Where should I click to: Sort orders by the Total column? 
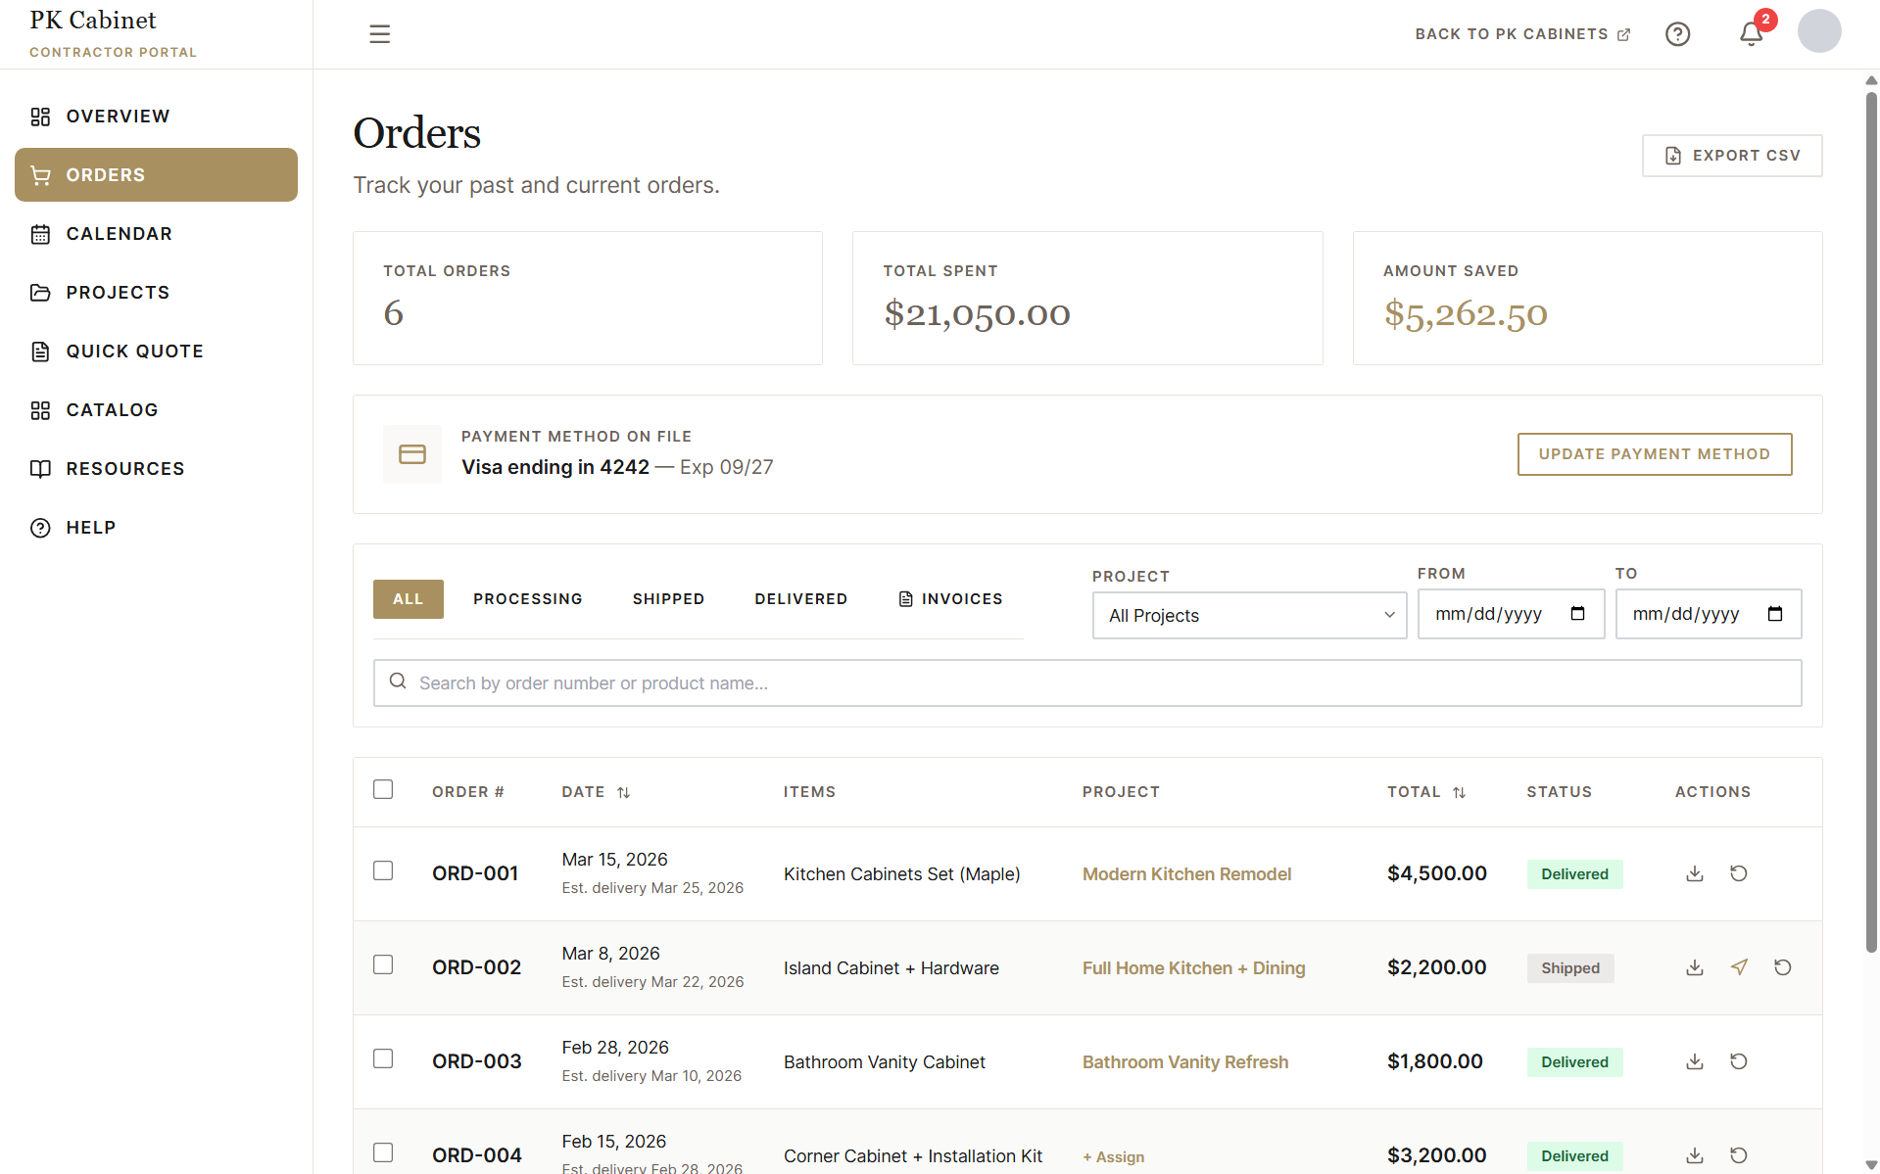pyautogui.click(x=1459, y=792)
